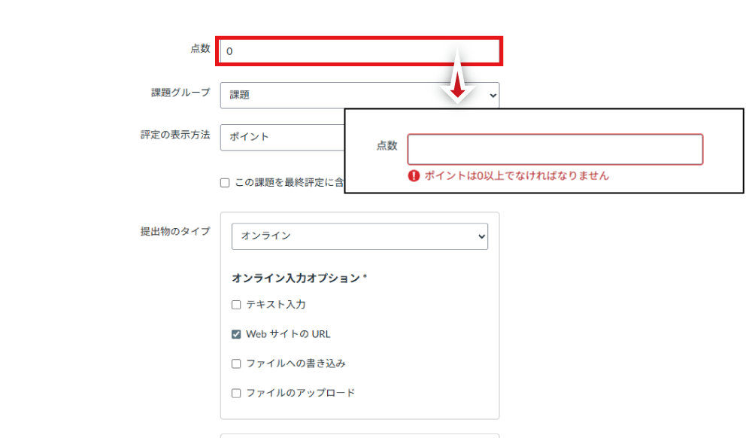Click the 課題グループ label
This screenshot has height=438, width=752.
180,93
